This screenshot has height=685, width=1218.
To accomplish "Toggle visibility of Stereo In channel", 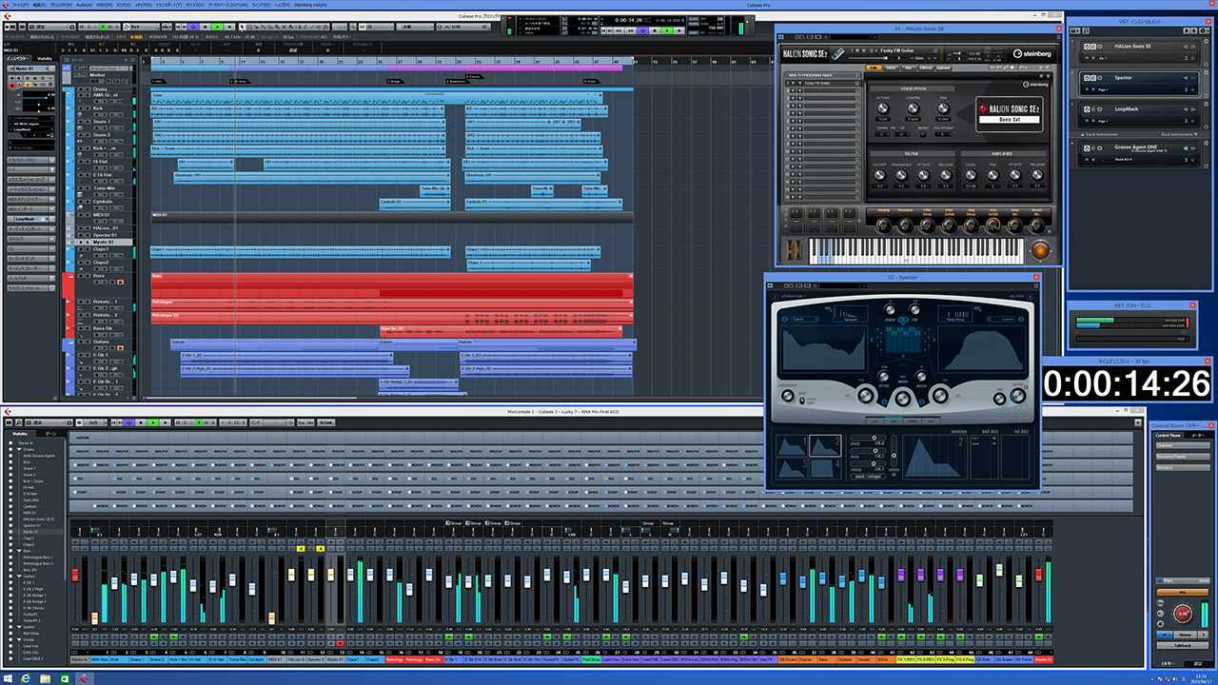I will click(11, 443).
